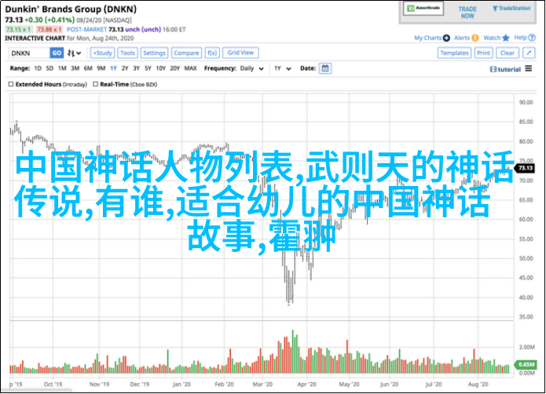The width and height of the screenshot is (546, 394).
Task: Open the f(x) functions button
Action: (212, 53)
